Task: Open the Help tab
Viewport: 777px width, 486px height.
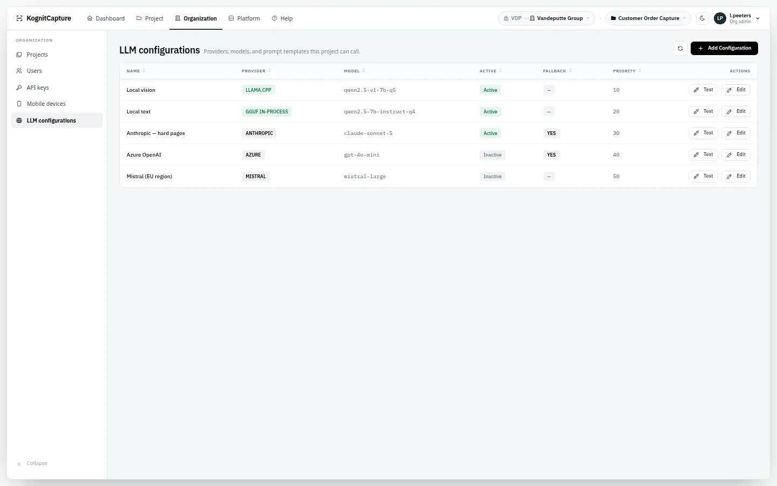Action: (282, 18)
